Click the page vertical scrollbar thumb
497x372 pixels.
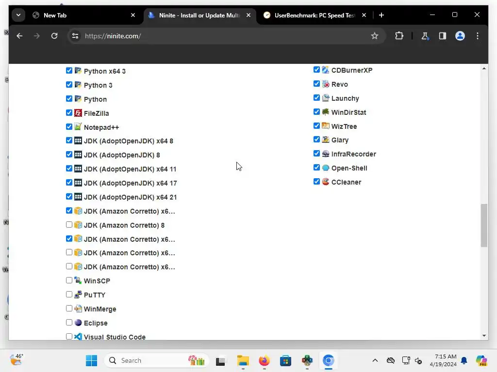484,225
